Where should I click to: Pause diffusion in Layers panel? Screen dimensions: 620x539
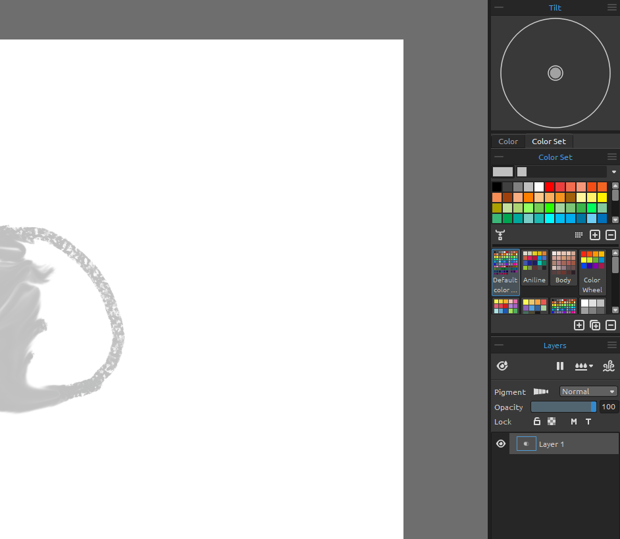tap(560, 366)
